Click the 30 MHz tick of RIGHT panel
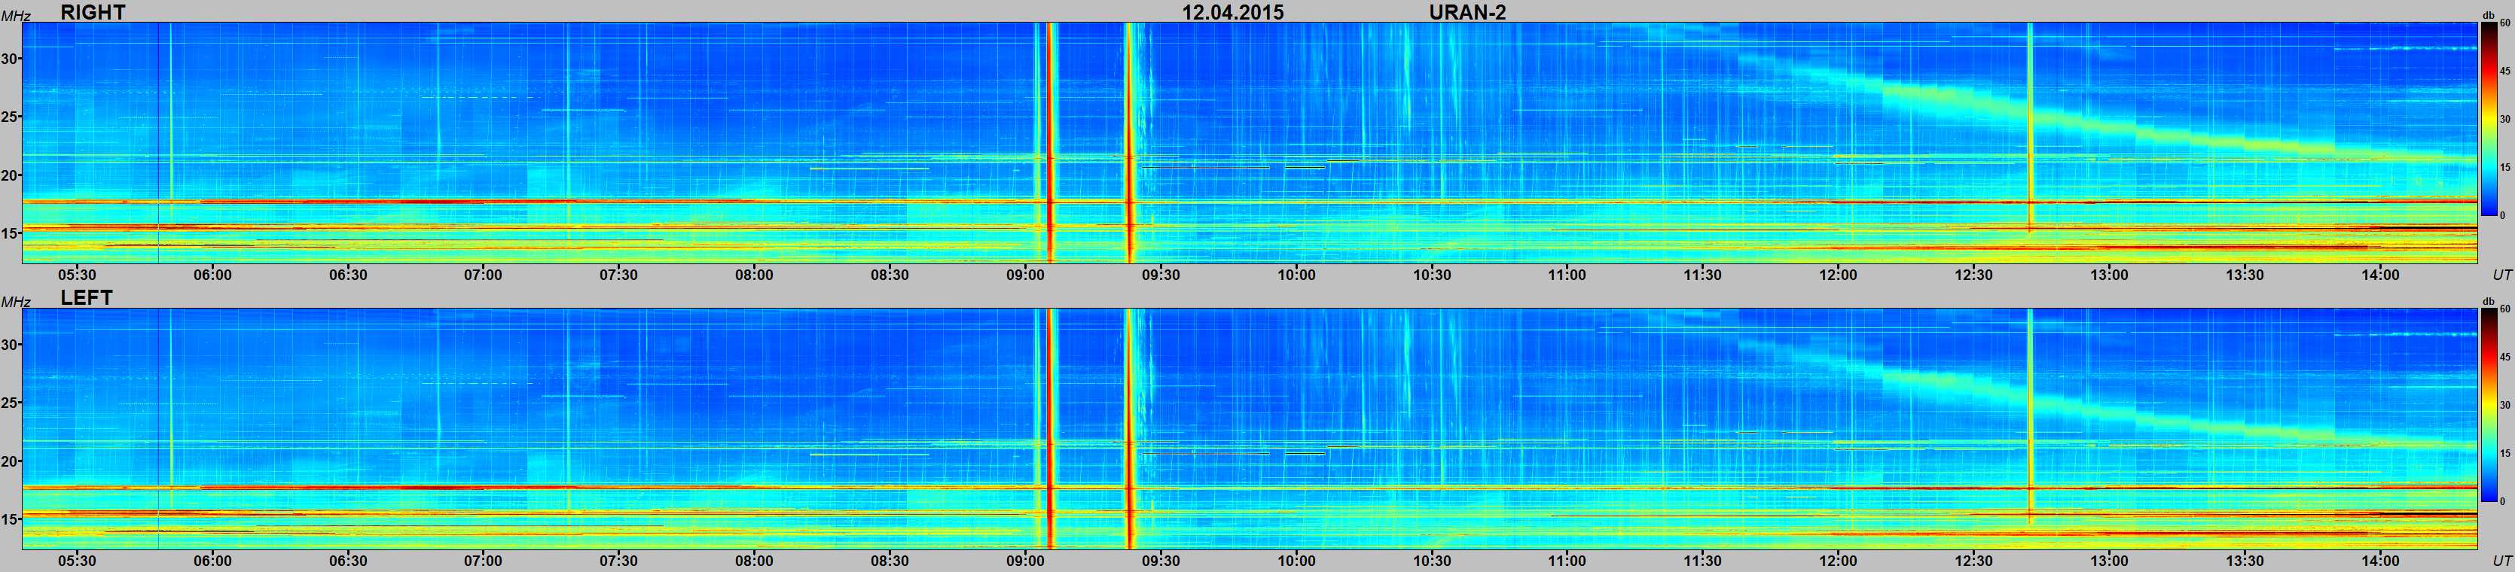This screenshot has width=2515, height=572. (x=10, y=59)
